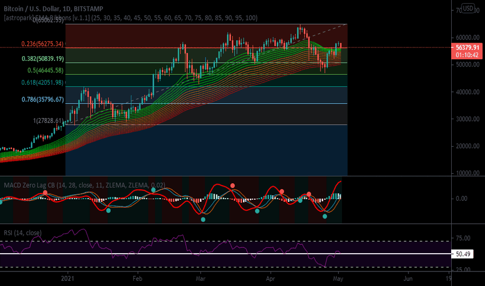Click the MACD 0.00 axis label
485x286 pixels.
(x=462, y=199)
